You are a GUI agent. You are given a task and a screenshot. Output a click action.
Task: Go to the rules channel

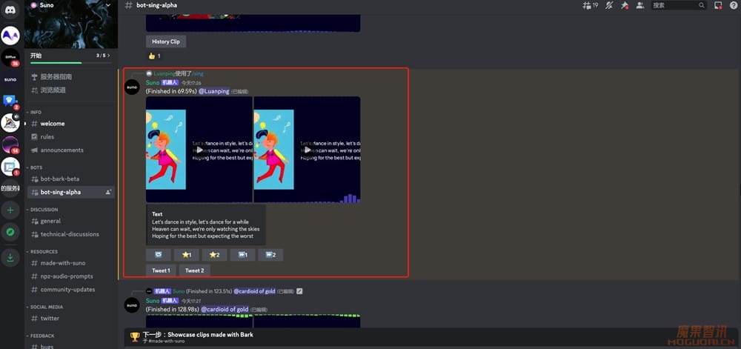point(71,137)
